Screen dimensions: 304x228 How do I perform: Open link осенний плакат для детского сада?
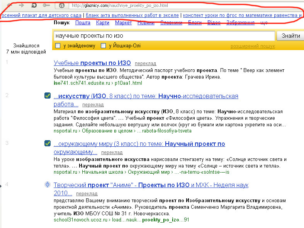pos(41,15)
